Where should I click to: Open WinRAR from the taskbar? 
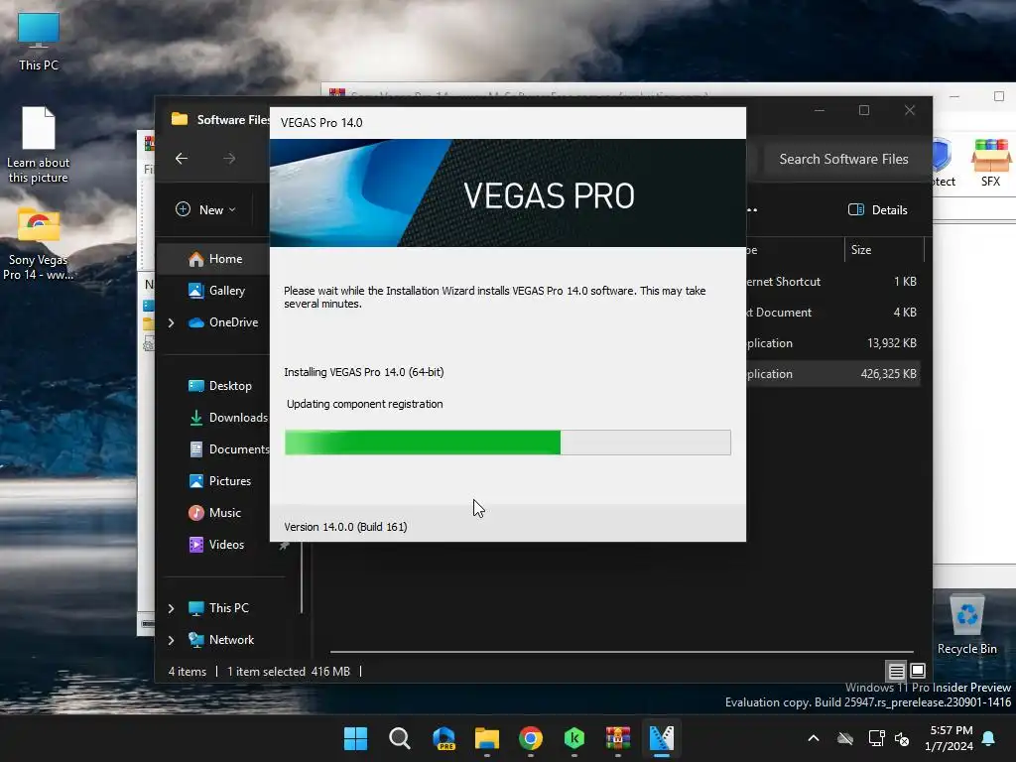617,738
